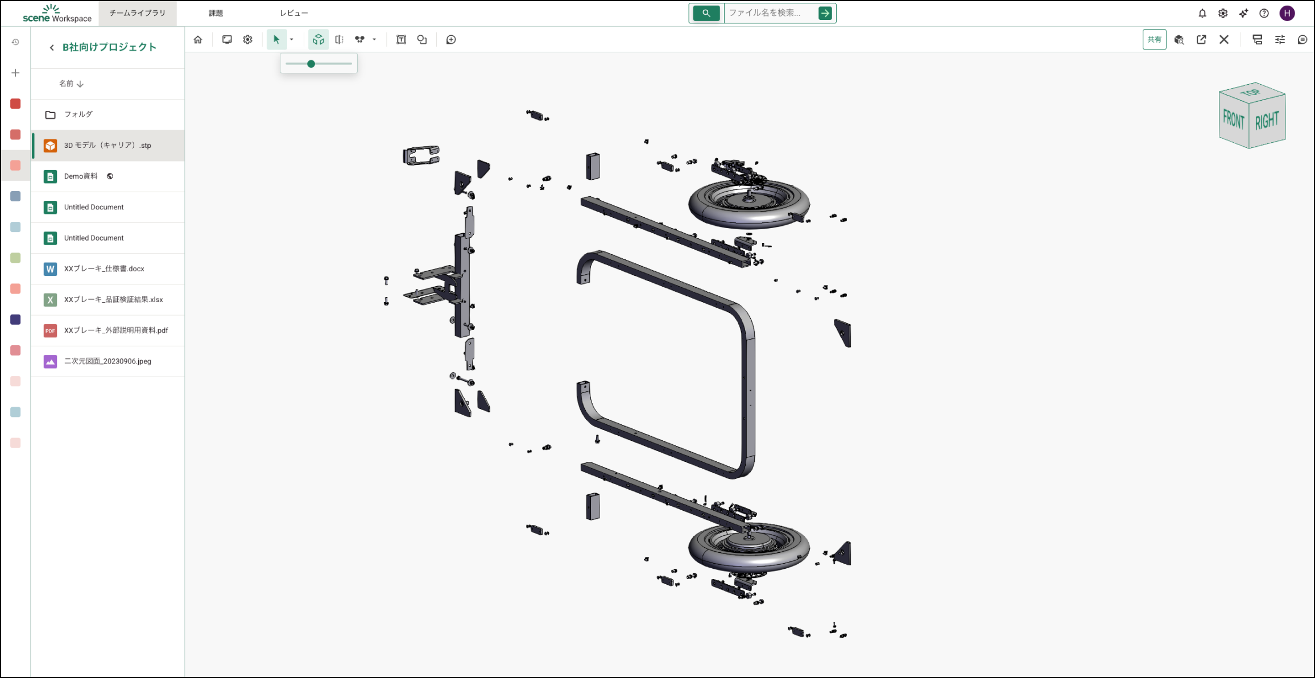Add a comment with the plus bubble icon
The image size is (1315, 678).
click(x=451, y=40)
